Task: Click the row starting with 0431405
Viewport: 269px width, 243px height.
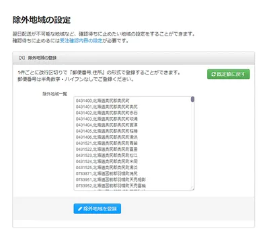Action: click(x=107, y=131)
